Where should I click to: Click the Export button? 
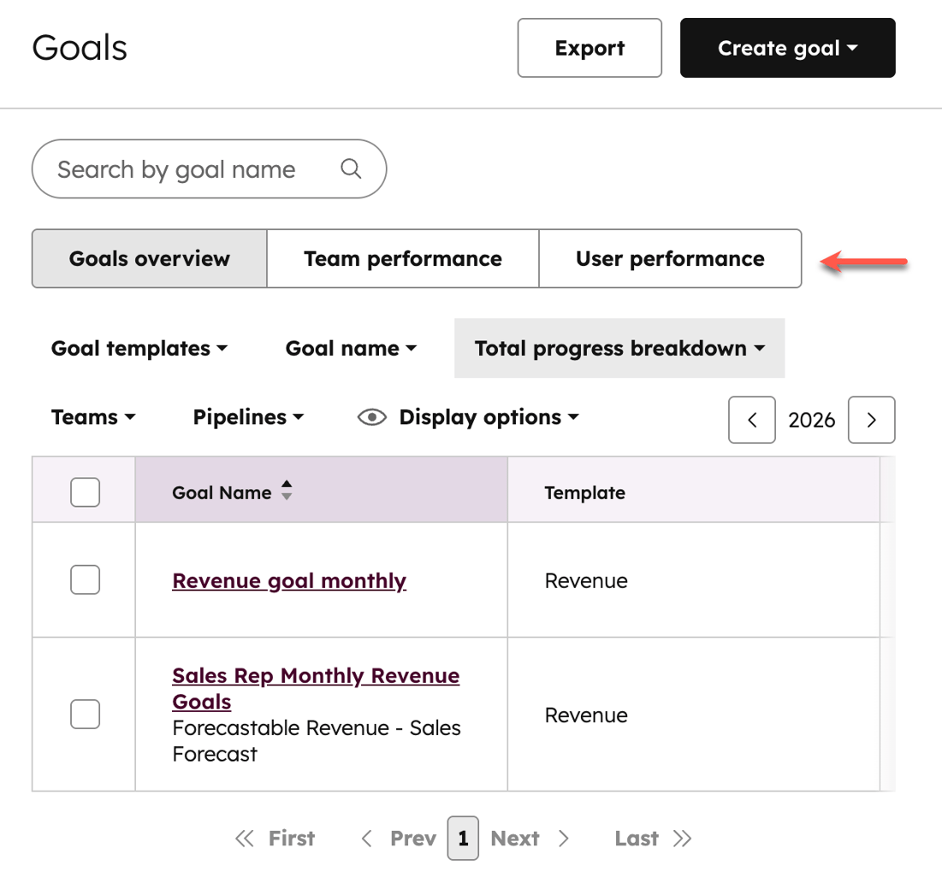[x=589, y=48]
